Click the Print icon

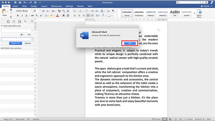(x=35, y=2)
